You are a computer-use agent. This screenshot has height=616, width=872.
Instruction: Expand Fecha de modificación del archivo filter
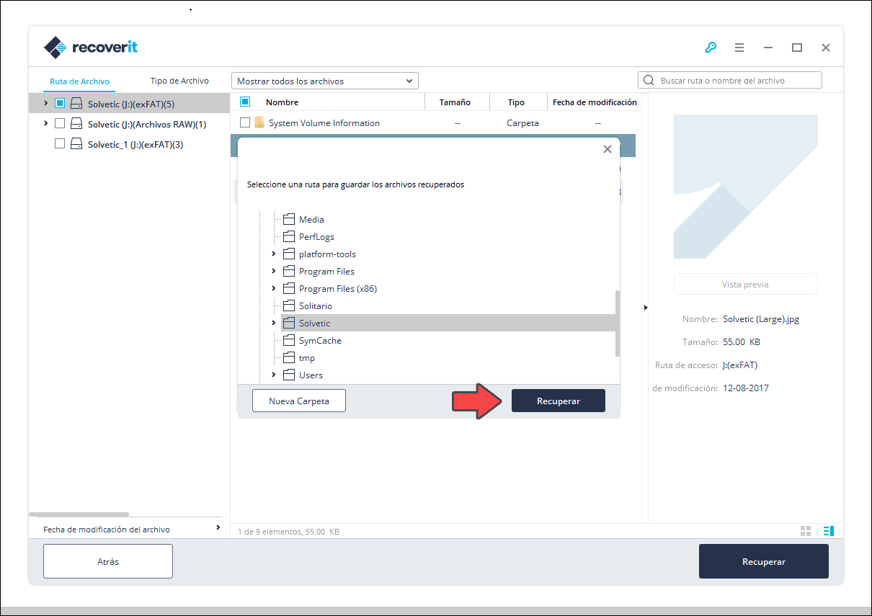pyautogui.click(x=218, y=528)
